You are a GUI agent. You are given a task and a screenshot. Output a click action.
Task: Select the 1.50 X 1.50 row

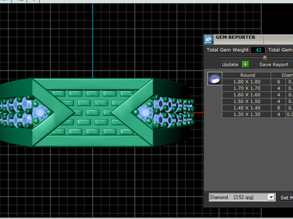pos(258,102)
